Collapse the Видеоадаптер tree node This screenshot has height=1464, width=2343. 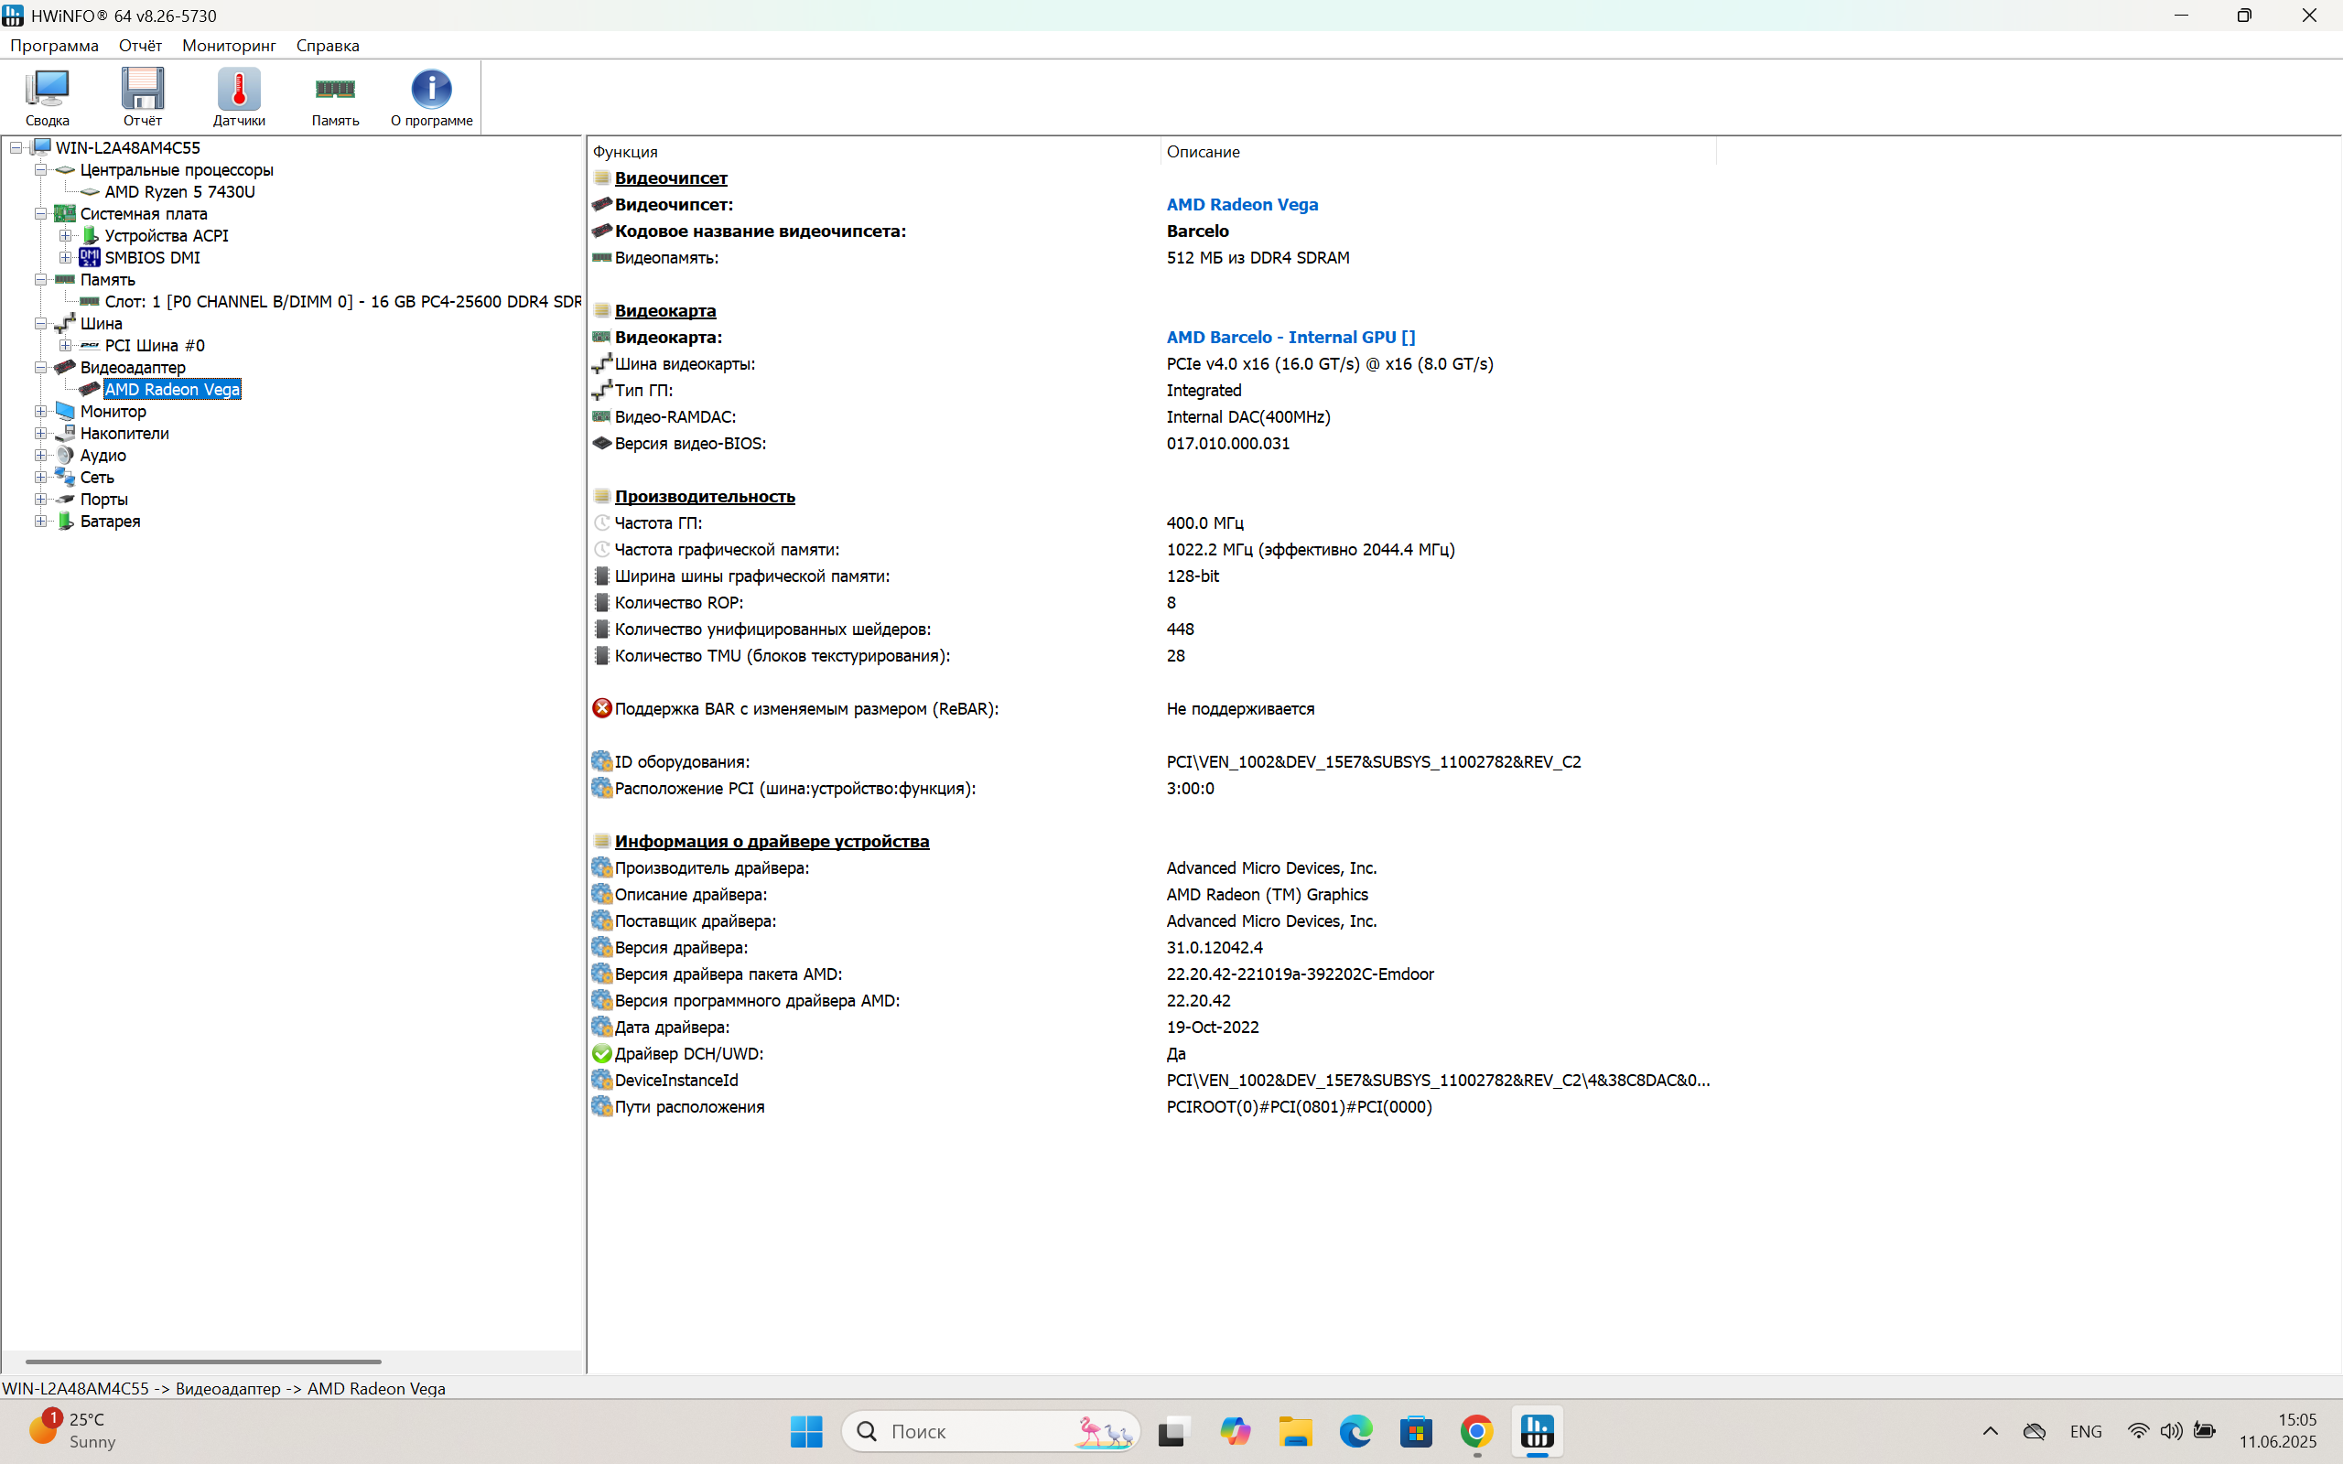tap(40, 368)
